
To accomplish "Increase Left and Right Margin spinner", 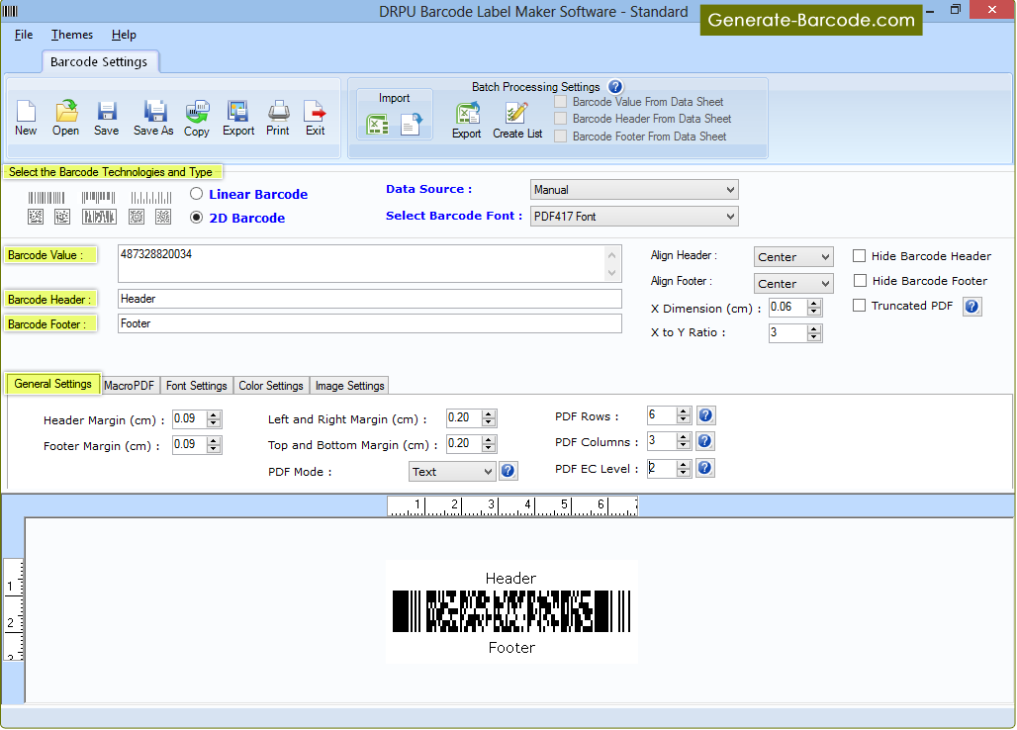I will pos(489,414).
